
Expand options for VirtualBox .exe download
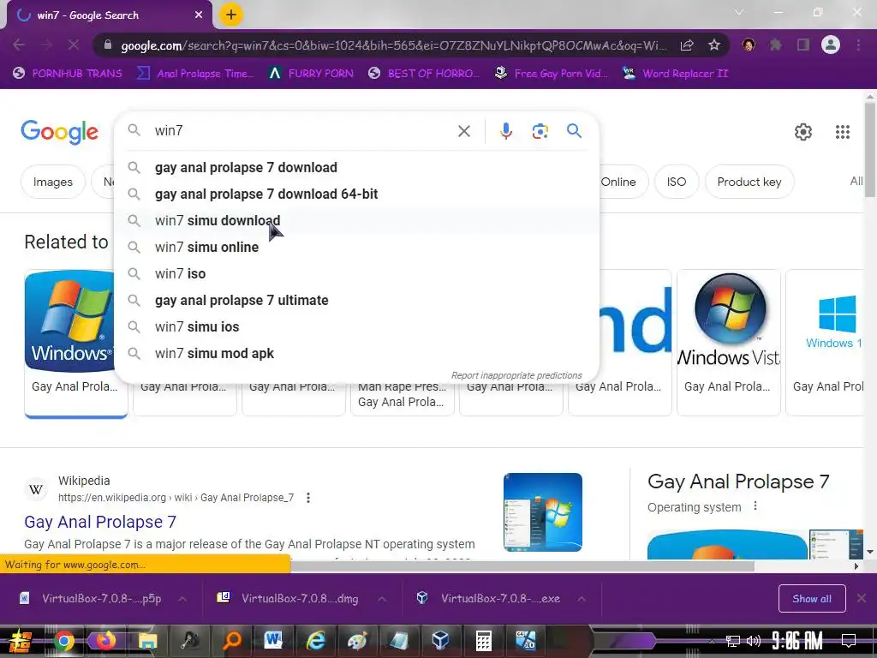582,599
